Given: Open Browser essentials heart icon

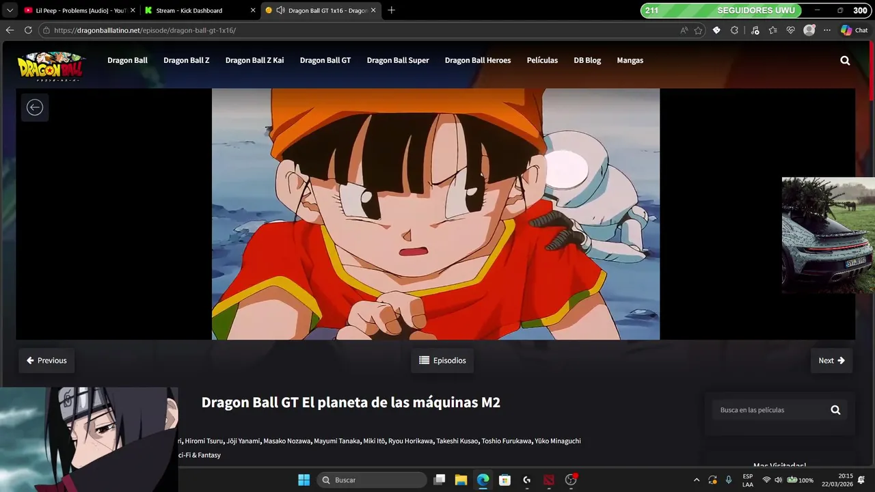Looking at the screenshot, I should tap(791, 30).
